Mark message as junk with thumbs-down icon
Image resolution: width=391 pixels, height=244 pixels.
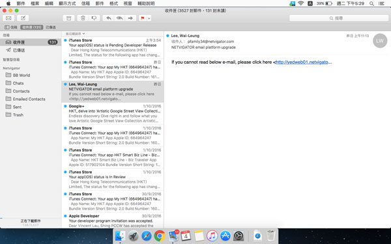(x=94, y=18)
